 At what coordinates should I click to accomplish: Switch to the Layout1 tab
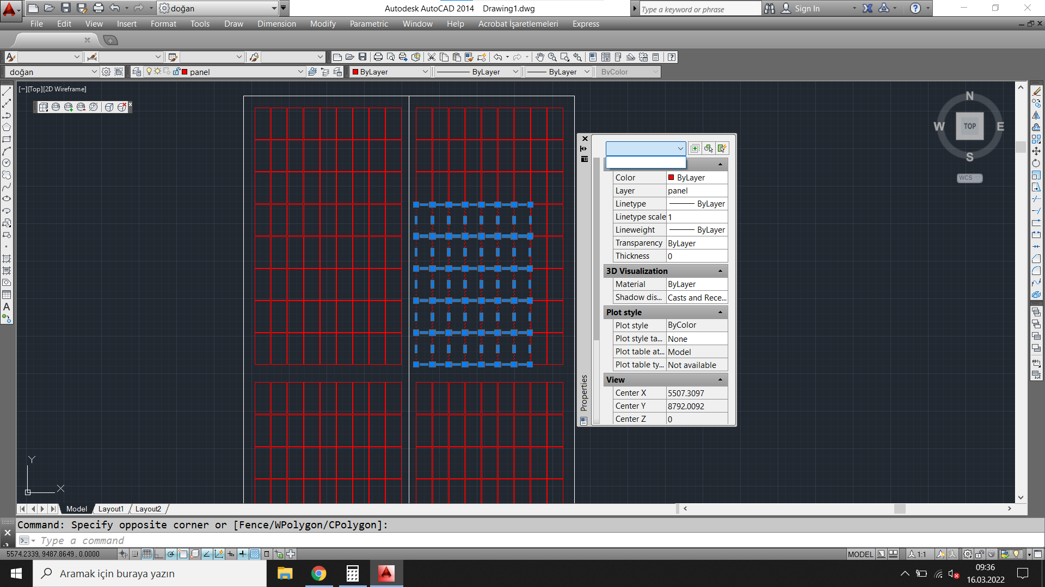[110, 509]
